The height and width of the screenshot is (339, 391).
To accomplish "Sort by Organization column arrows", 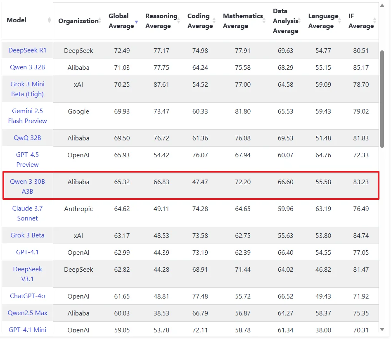I will point(100,21).
